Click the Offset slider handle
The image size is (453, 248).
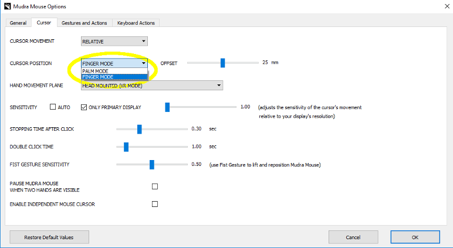point(222,63)
